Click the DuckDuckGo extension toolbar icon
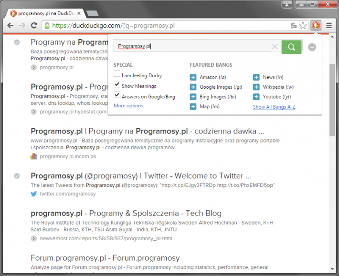The image size is (339, 276). coord(316,25)
